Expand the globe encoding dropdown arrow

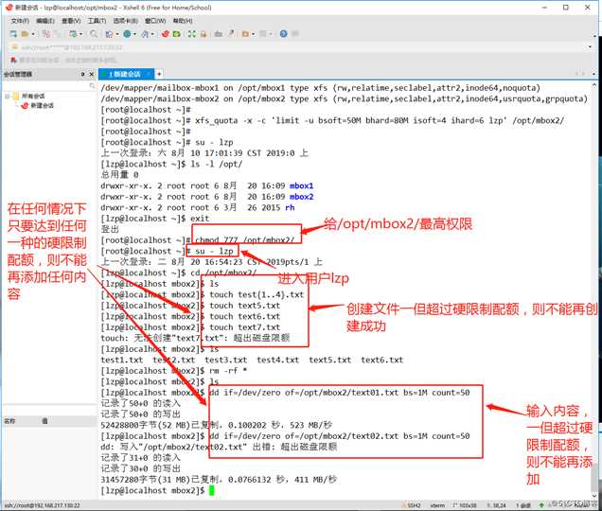coord(134,34)
